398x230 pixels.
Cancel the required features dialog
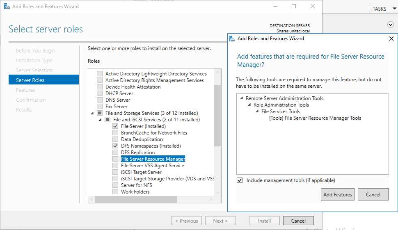click(373, 194)
